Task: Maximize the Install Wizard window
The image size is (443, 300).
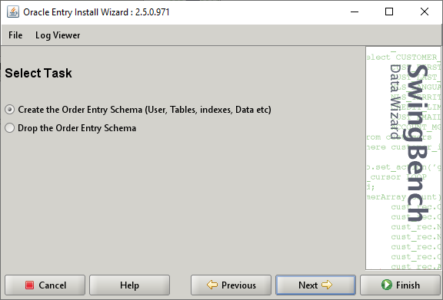Action: (x=389, y=12)
